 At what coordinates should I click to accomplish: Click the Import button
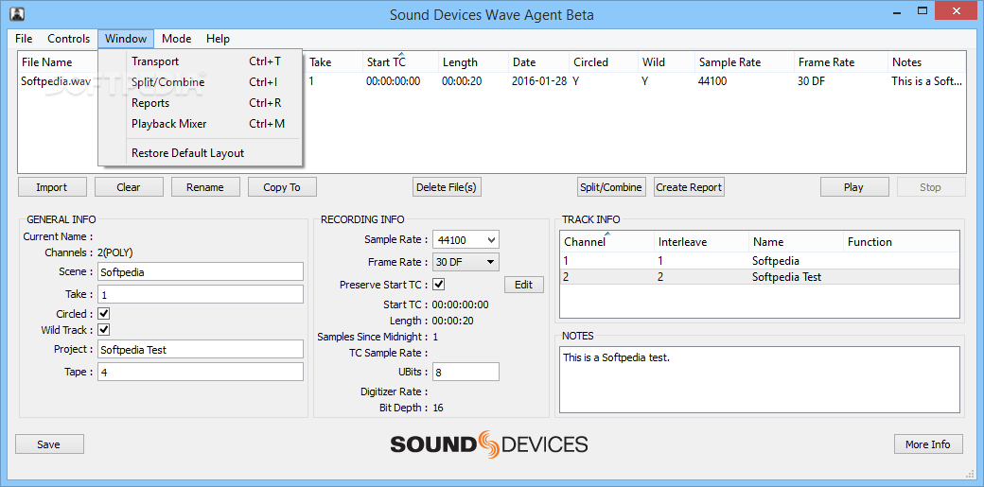coord(51,187)
